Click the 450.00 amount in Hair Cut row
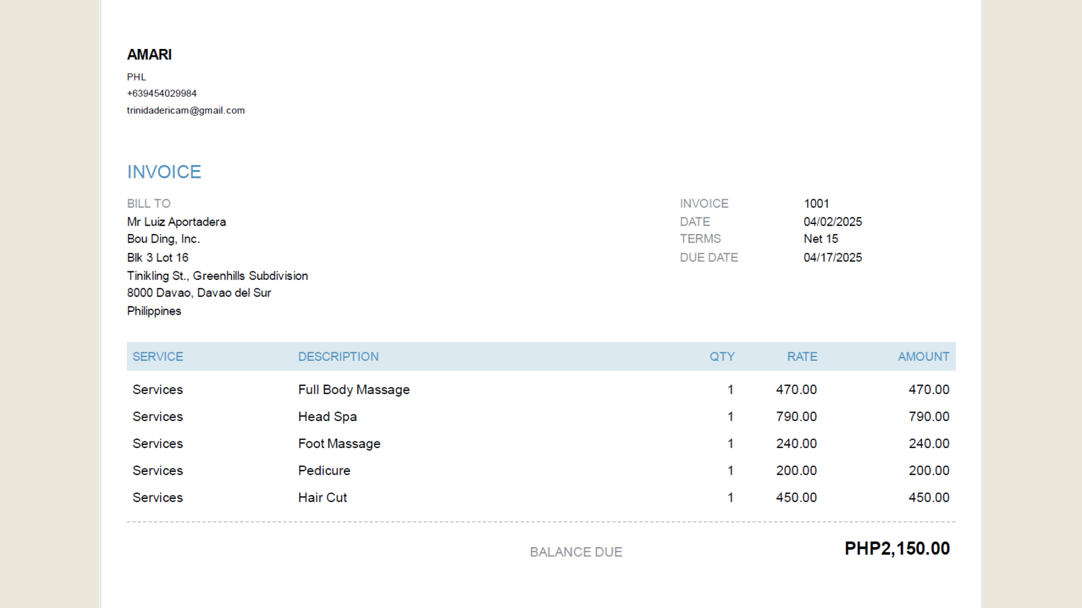The image size is (1082, 608). (x=929, y=498)
